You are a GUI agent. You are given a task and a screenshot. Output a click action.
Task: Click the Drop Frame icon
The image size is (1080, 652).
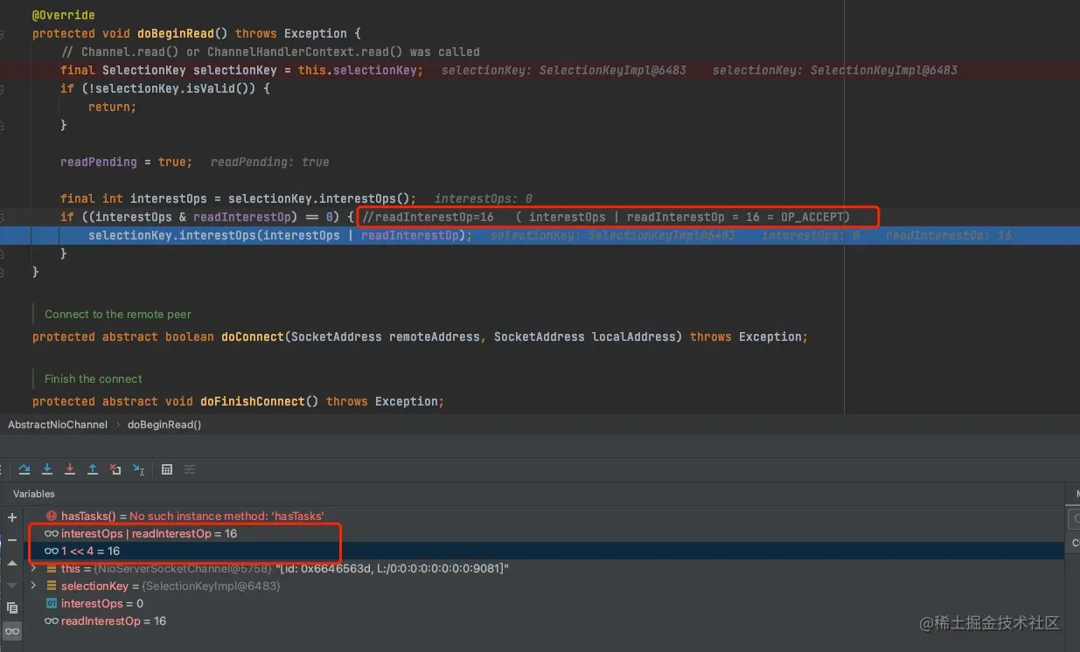[x=115, y=469]
